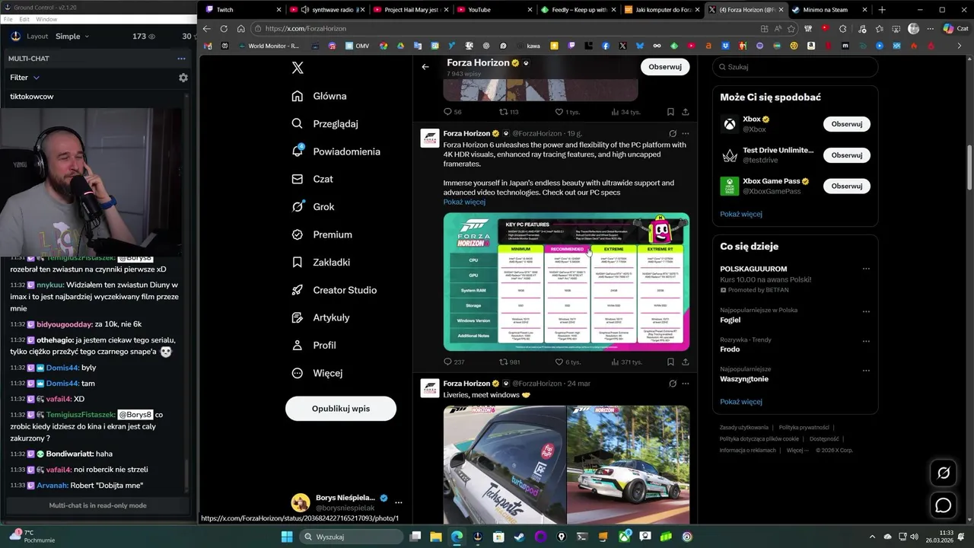Reply to the PC specs tweet (237)

point(454,362)
